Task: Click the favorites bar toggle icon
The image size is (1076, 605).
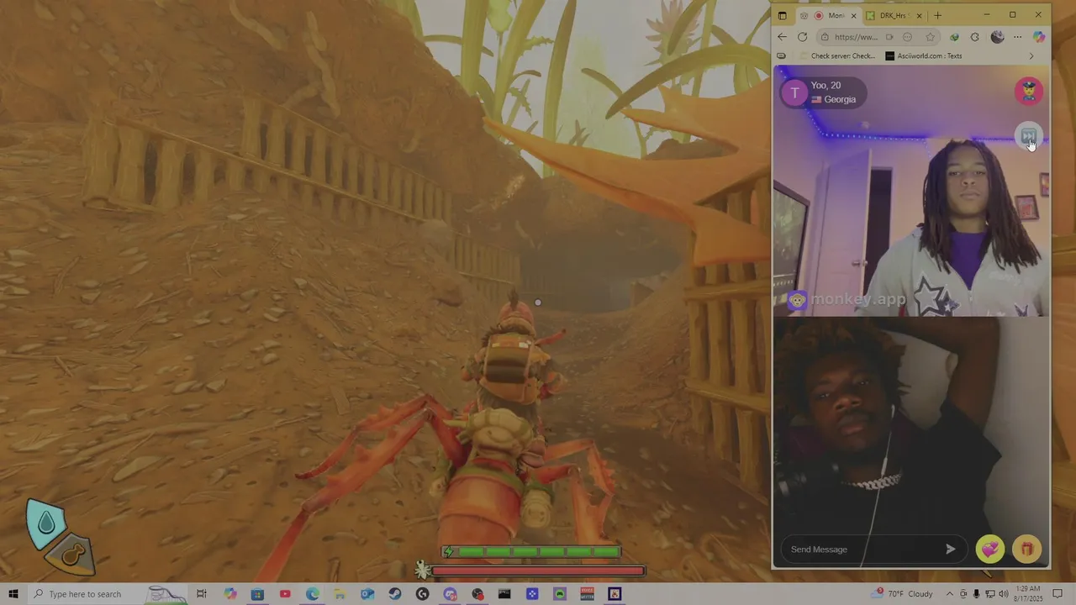Action: click(x=782, y=56)
